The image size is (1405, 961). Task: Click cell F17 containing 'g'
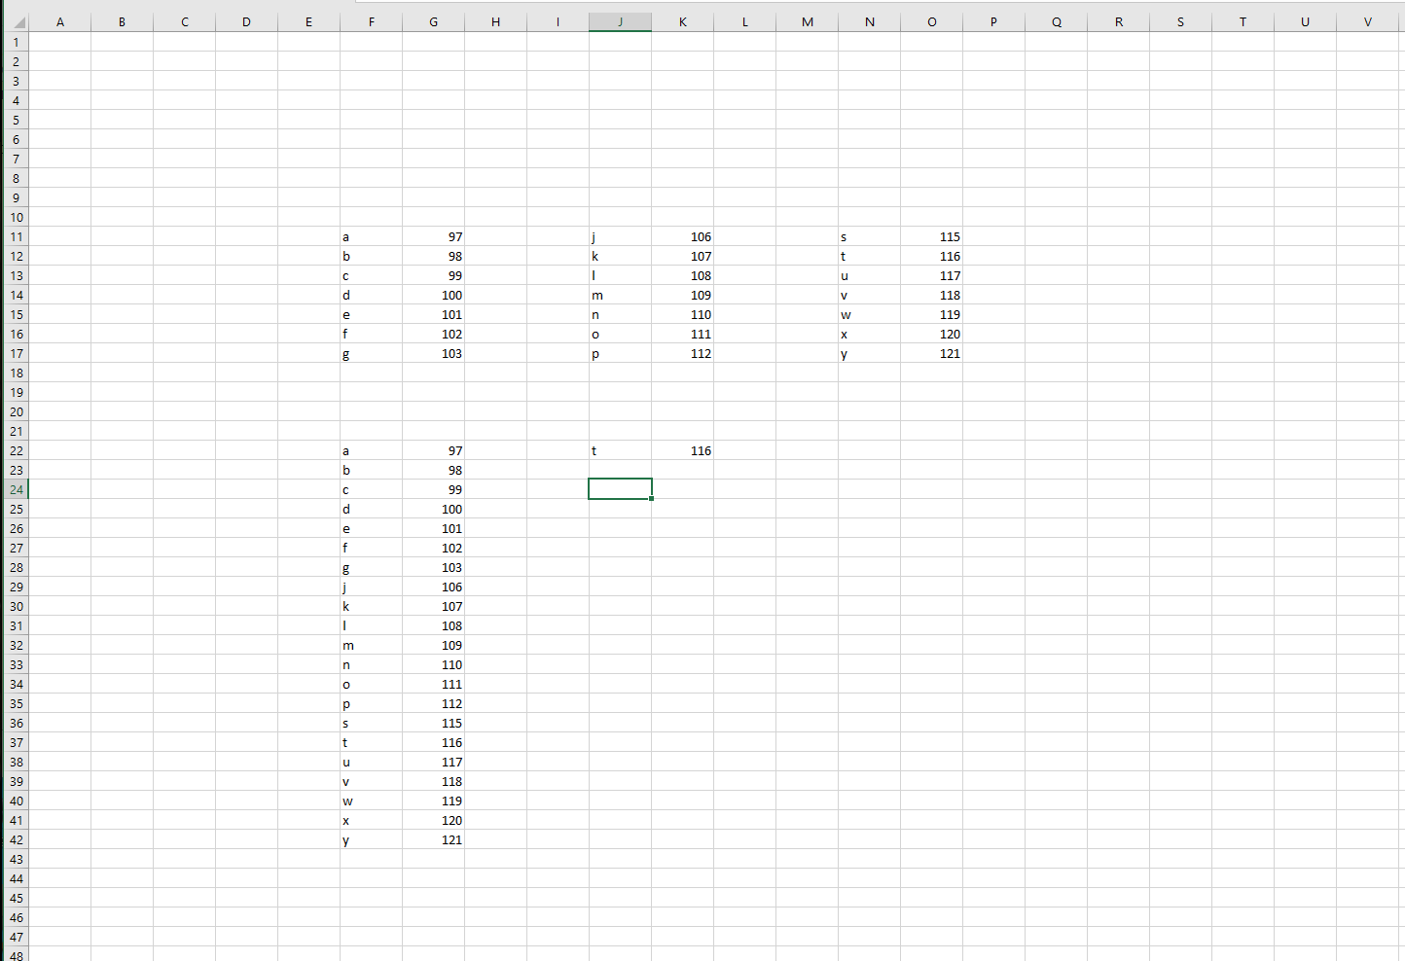click(x=372, y=353)
